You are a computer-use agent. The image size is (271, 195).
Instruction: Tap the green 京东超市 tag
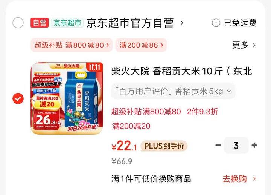(67, 23)
